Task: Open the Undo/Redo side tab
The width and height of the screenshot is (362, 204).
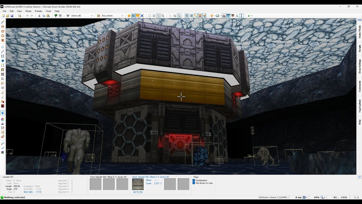Action: tap(359, 32)
